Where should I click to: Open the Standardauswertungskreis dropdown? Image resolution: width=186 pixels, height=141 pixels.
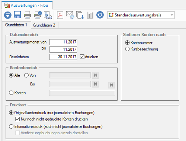pyautogui.click(x=141, y=15)
